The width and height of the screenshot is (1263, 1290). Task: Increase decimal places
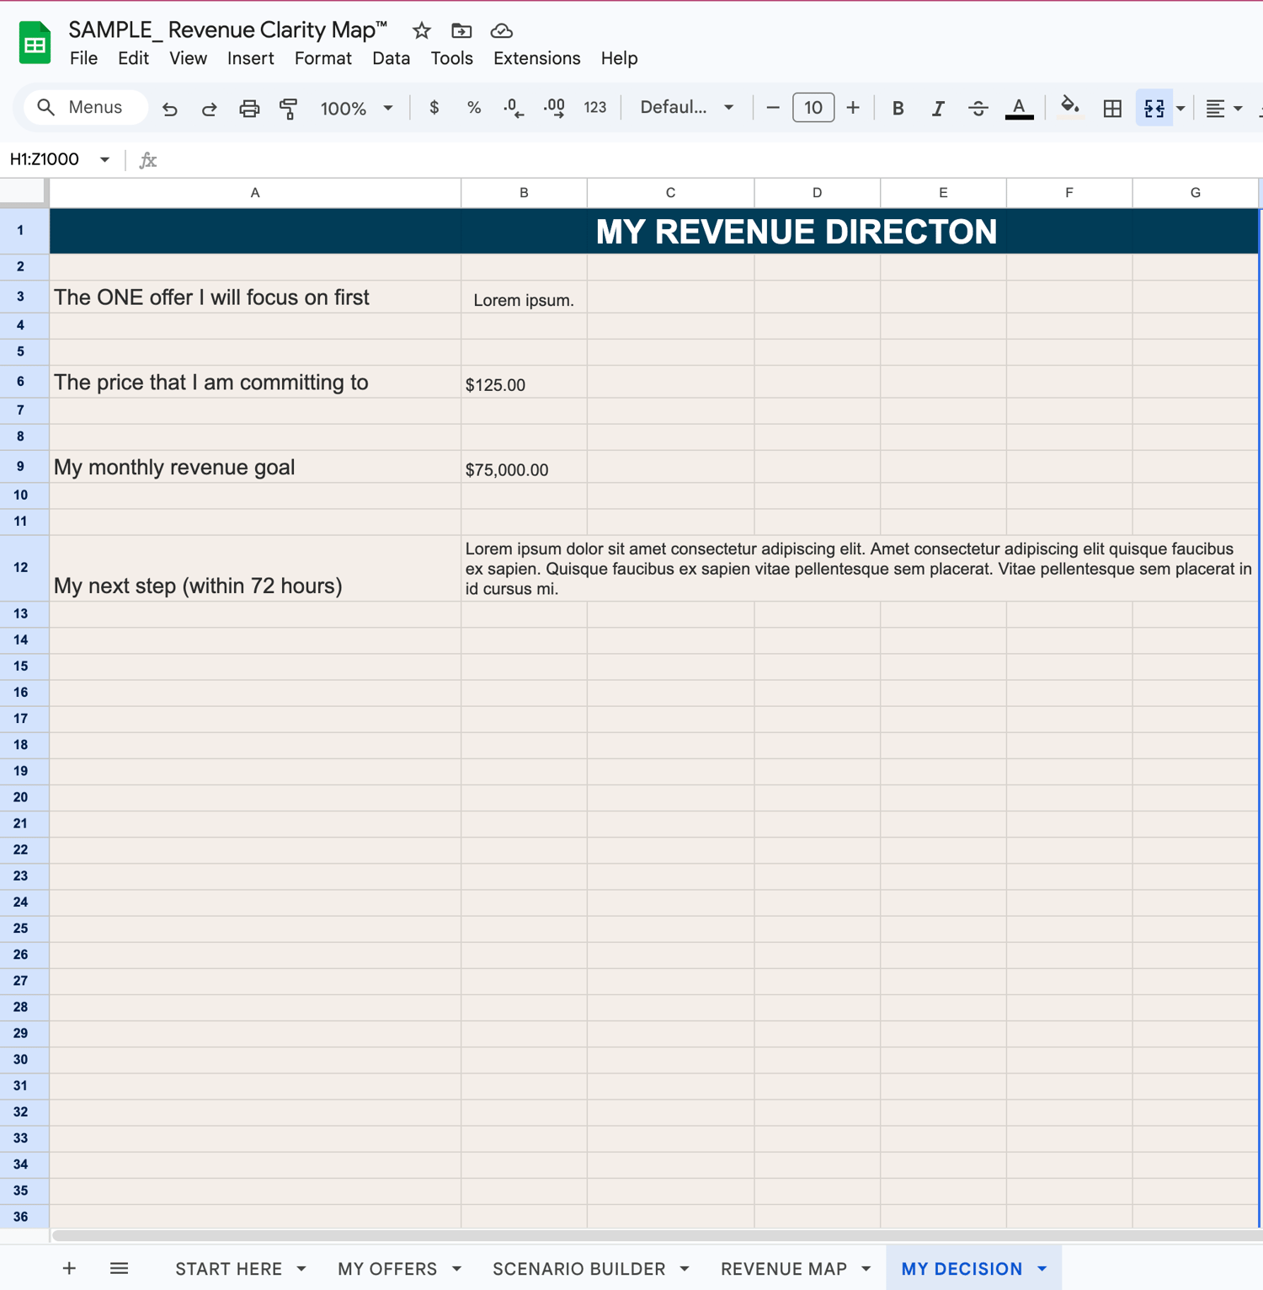point(554,108)
